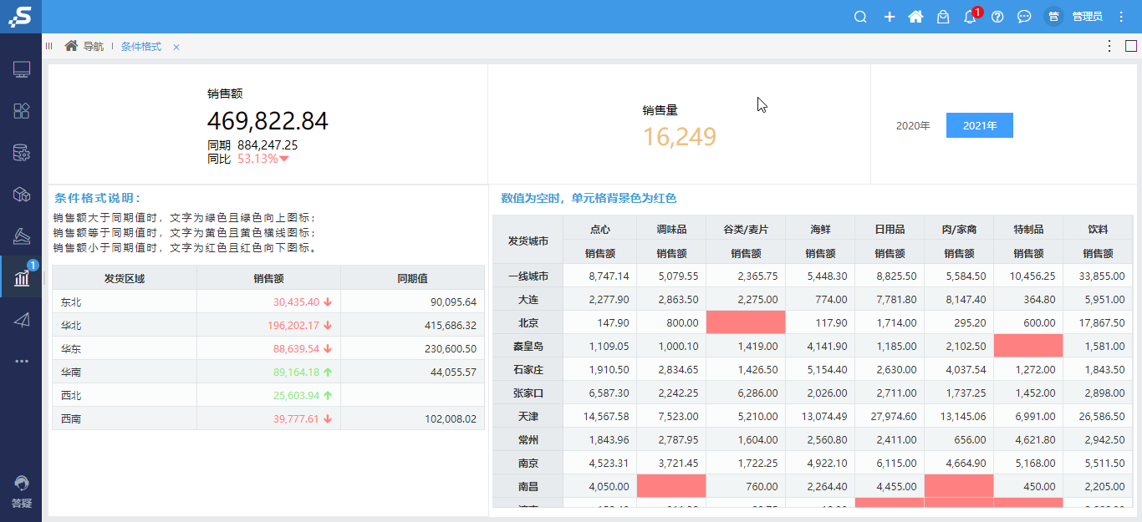Click the 同期值 column header
Viewport: 1142px width, 522px height.
tap(413, 278)
